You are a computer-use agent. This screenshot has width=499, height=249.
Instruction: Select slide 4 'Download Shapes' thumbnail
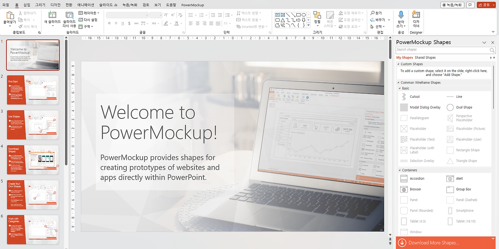(x=33, y=160)
